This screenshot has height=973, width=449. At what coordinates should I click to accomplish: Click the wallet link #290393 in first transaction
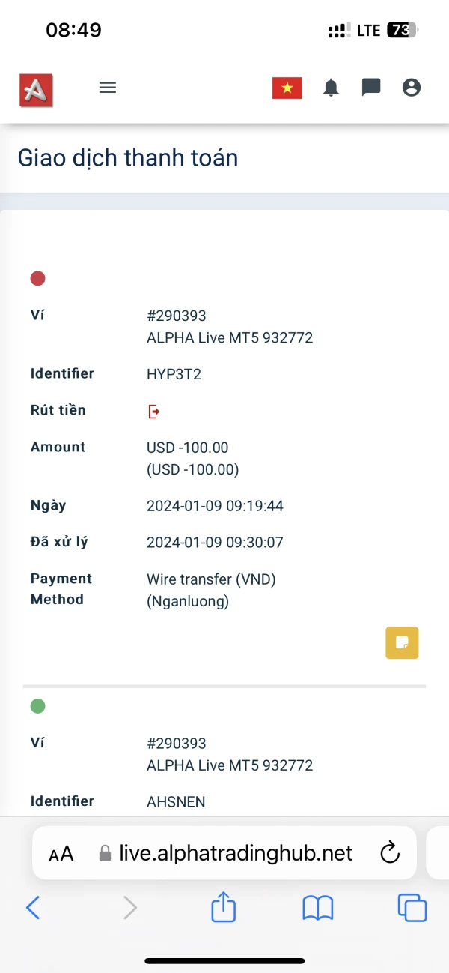point(176,316)
